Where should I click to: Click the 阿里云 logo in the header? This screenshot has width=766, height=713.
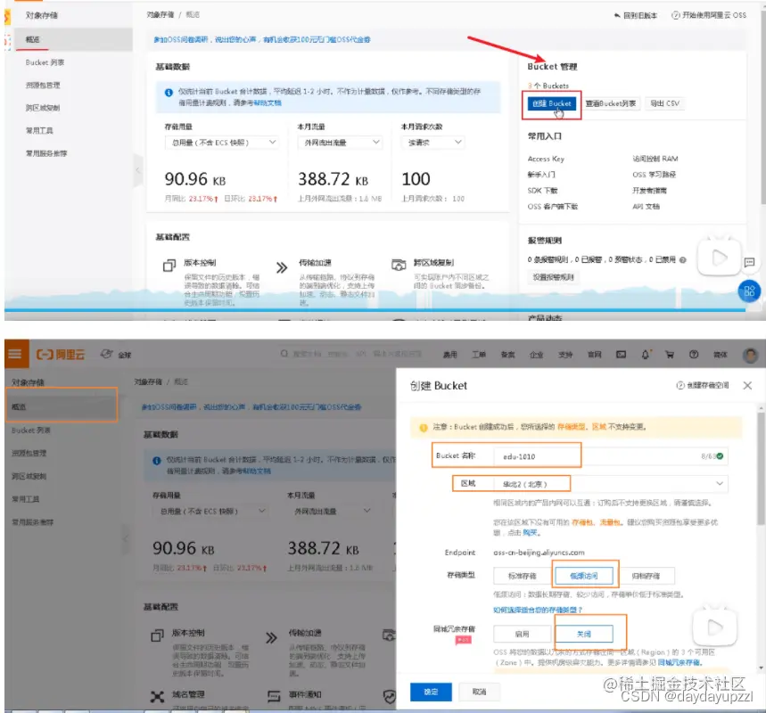pyautogui.click(x=61, y=355)
